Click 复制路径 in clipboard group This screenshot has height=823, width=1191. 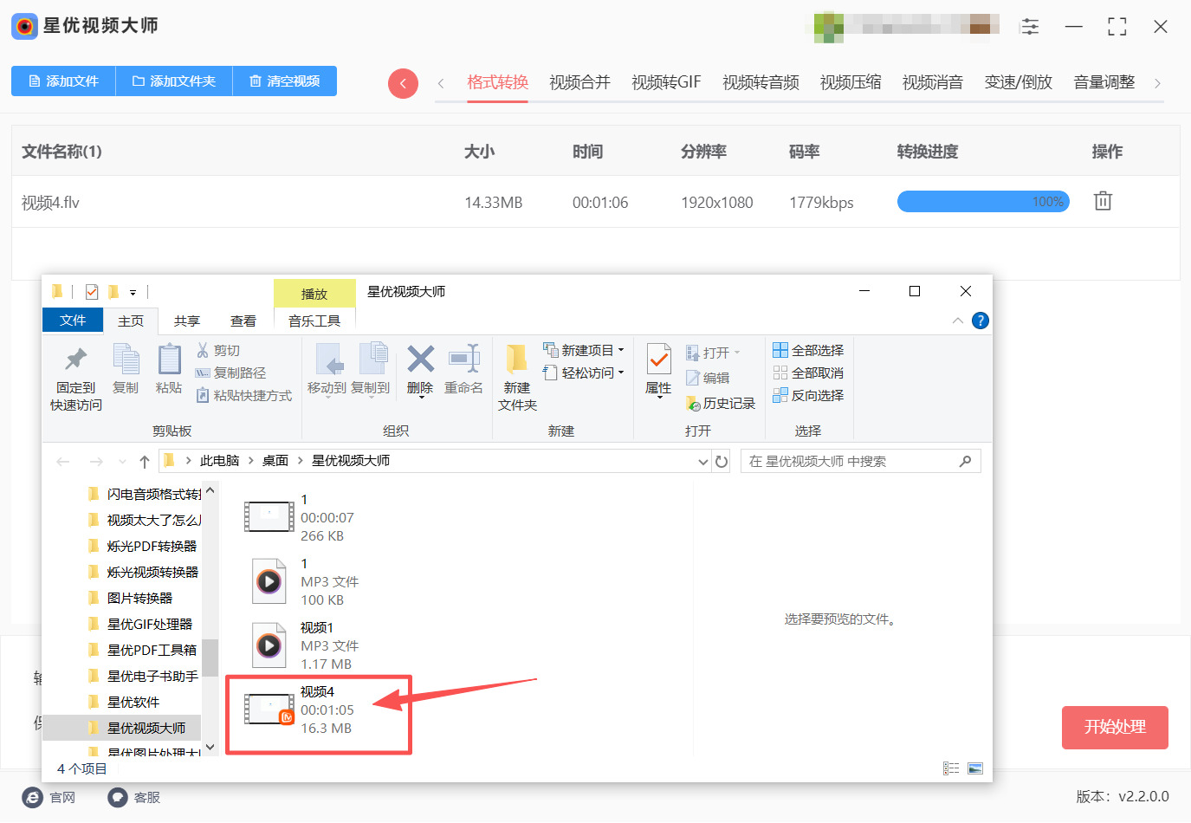coord(230,373)
